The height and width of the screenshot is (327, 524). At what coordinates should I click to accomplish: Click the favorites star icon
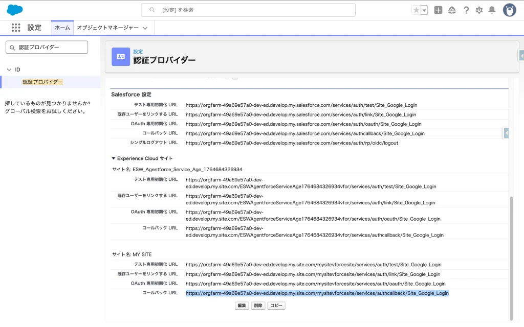[416, 10]
